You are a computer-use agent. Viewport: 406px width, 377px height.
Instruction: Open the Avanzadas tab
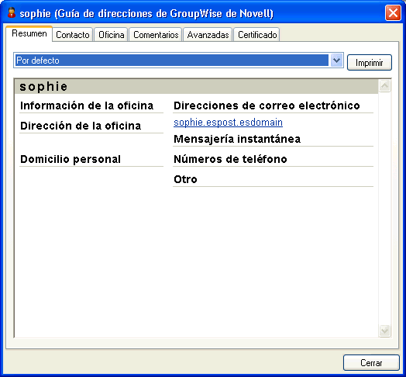tap(208, 35)
